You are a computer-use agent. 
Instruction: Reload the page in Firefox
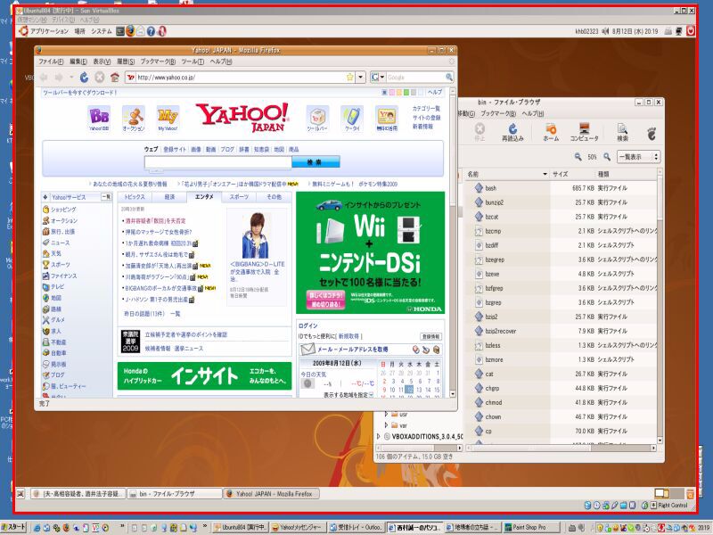[x=84, y=78]
